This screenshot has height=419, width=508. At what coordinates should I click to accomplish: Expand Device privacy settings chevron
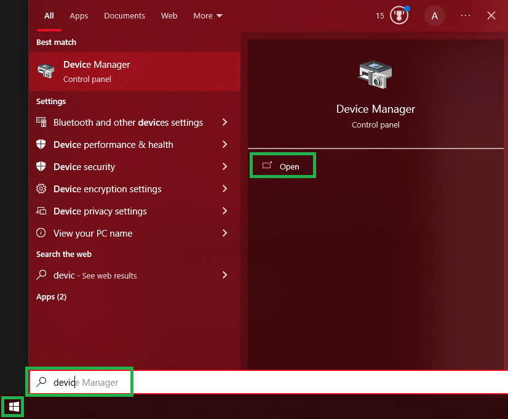224,211
